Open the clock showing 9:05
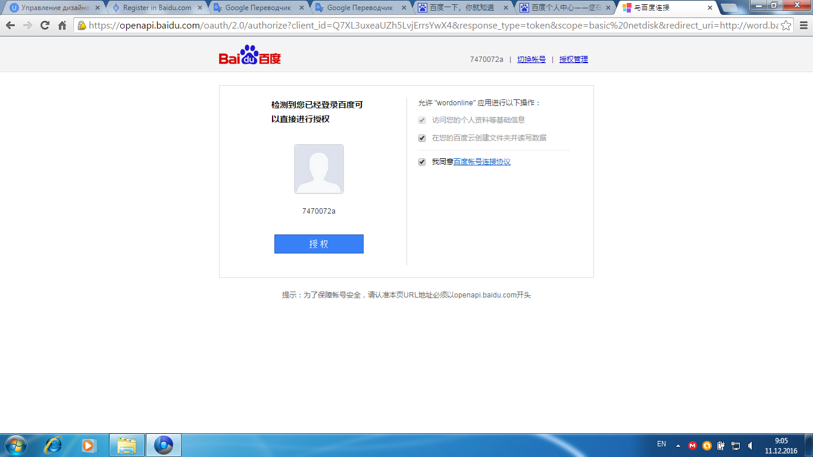 (x=781, y=446)
